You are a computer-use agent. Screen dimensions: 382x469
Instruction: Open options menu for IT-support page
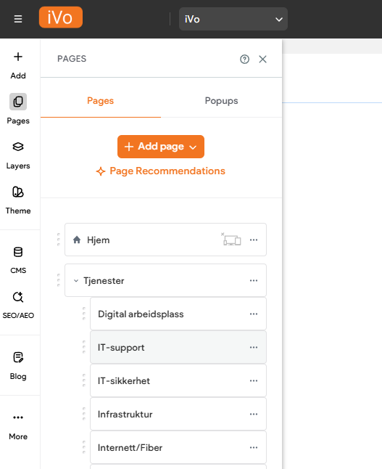(254, 347)
